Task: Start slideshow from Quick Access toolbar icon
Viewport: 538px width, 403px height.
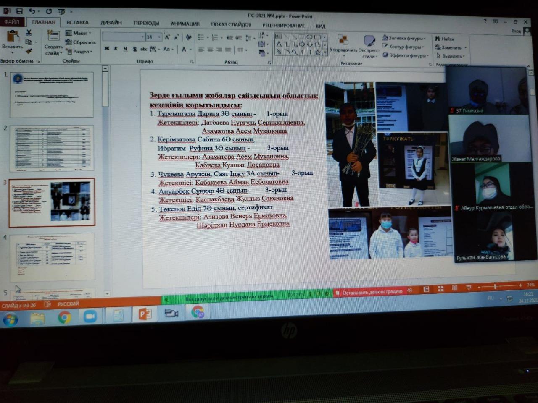Action: click(x=61, y=12)
